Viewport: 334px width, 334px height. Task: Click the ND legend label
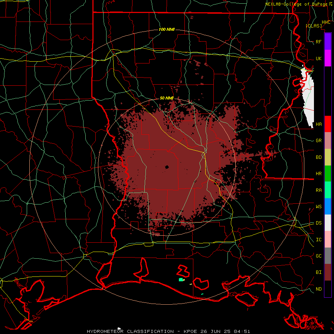[x=318, y=289]
